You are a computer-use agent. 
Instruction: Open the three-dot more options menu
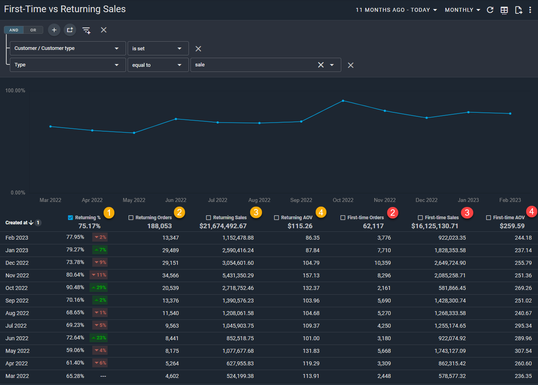point(530,10)
